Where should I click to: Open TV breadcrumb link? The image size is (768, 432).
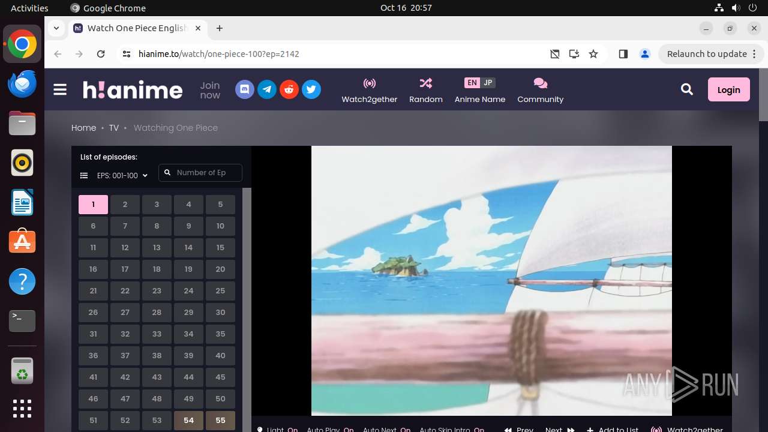(114, 128)
